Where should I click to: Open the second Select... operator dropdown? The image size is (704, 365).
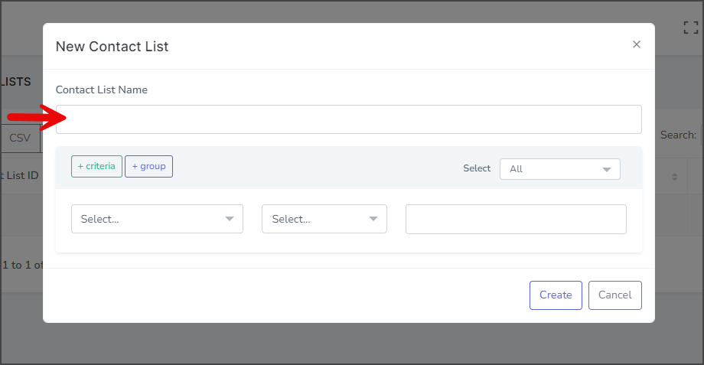tap(324, 219)
